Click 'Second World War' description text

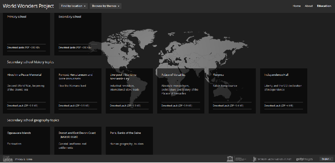[x=26, y=88]
